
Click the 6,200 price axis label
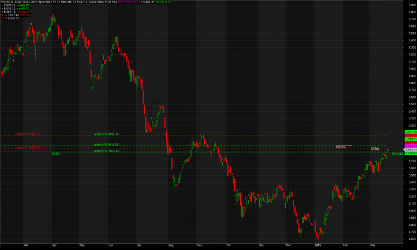(x=412, y=125)
